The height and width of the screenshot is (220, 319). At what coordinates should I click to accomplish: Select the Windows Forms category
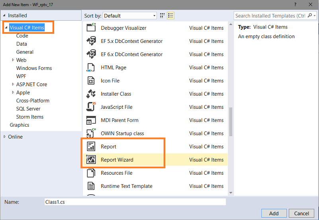pyautogui.click(x=34, y=68)
